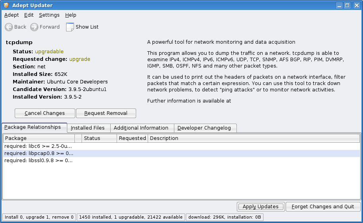
Task: Open the Edit menu
Action: tap(29, 15)
